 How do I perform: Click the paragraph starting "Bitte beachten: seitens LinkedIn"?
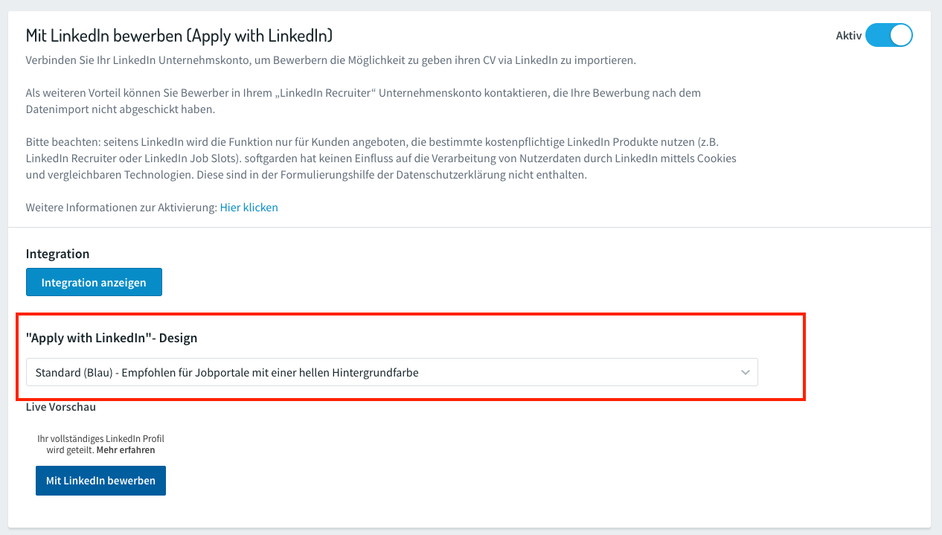(381, 158)
